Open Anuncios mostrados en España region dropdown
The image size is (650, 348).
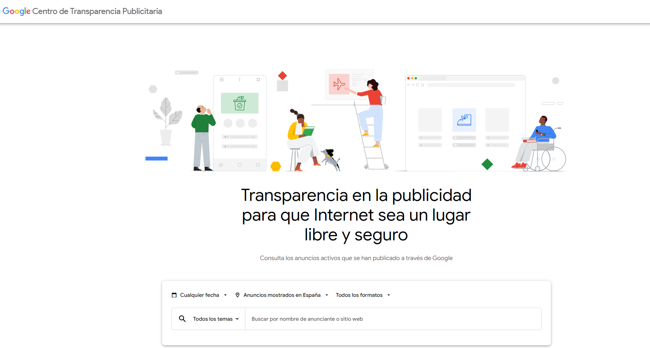click(282, 295)
